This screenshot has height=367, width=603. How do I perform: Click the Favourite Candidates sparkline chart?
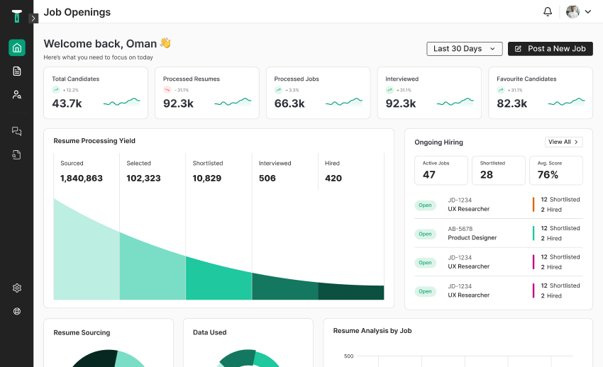coord(567,102)
